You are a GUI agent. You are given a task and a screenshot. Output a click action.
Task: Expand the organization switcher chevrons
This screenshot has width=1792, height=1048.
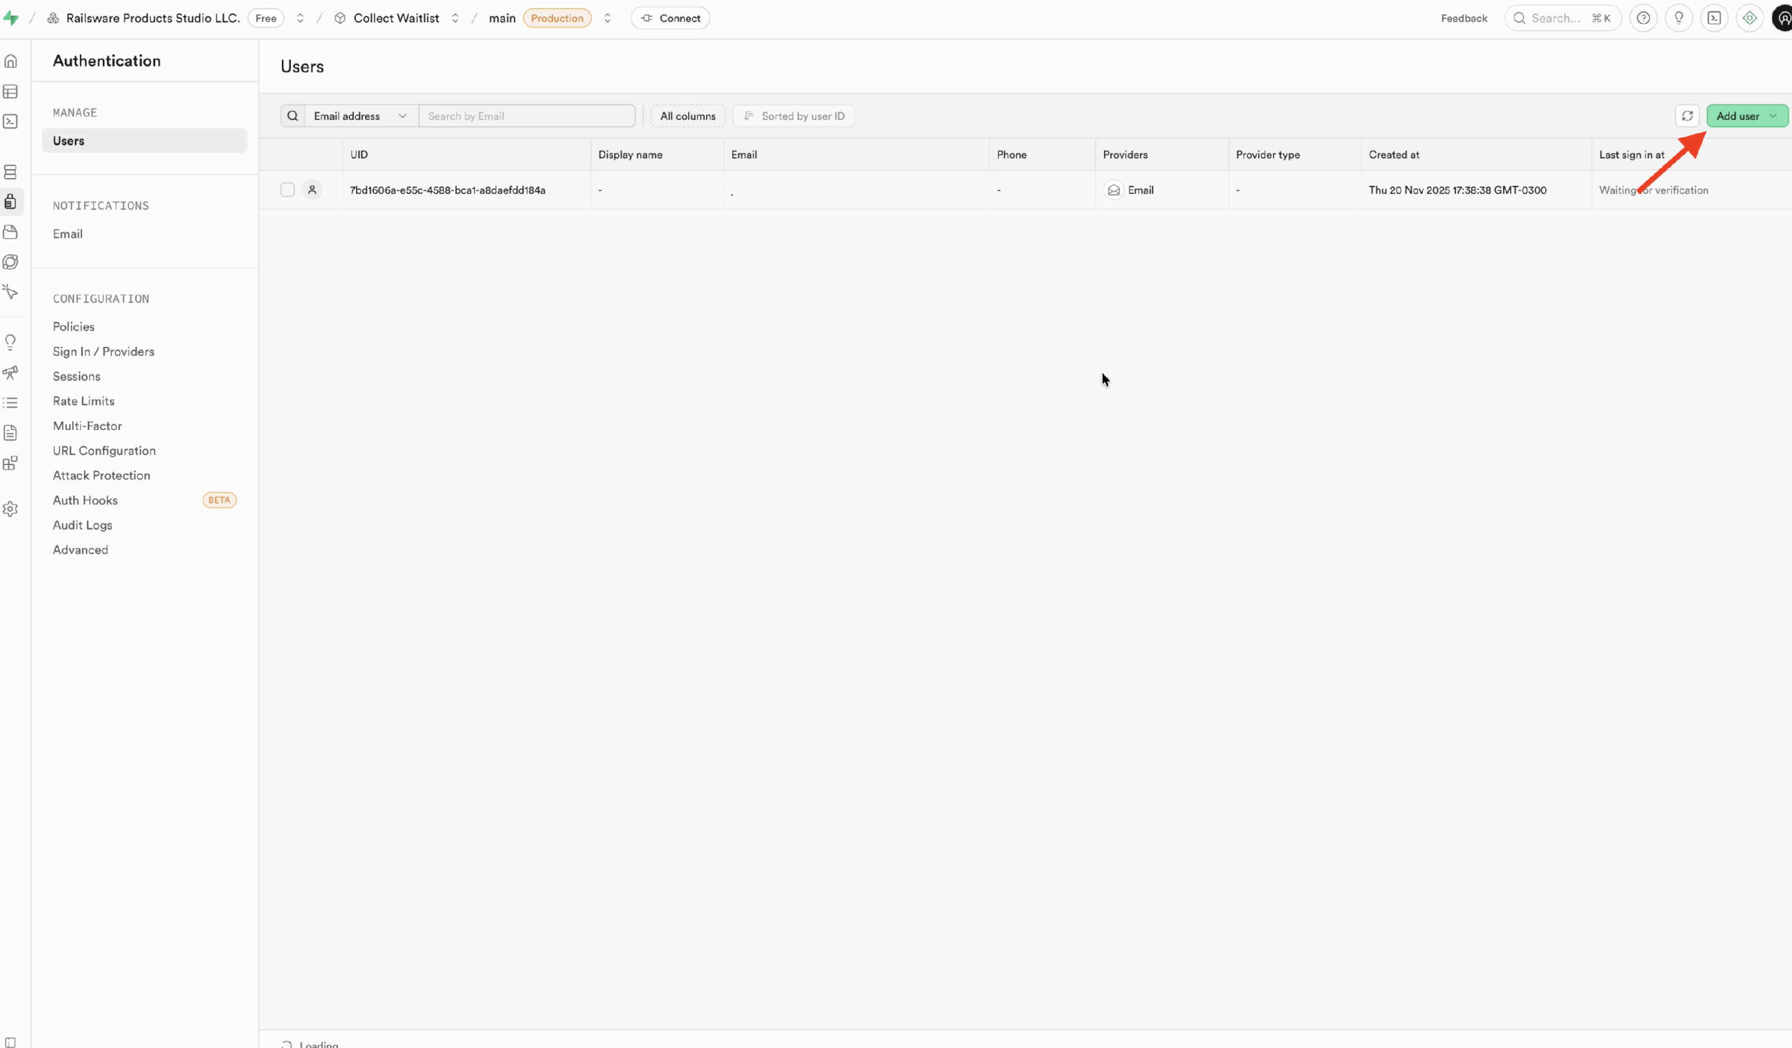pyautogui.click(x=300, y=19)
